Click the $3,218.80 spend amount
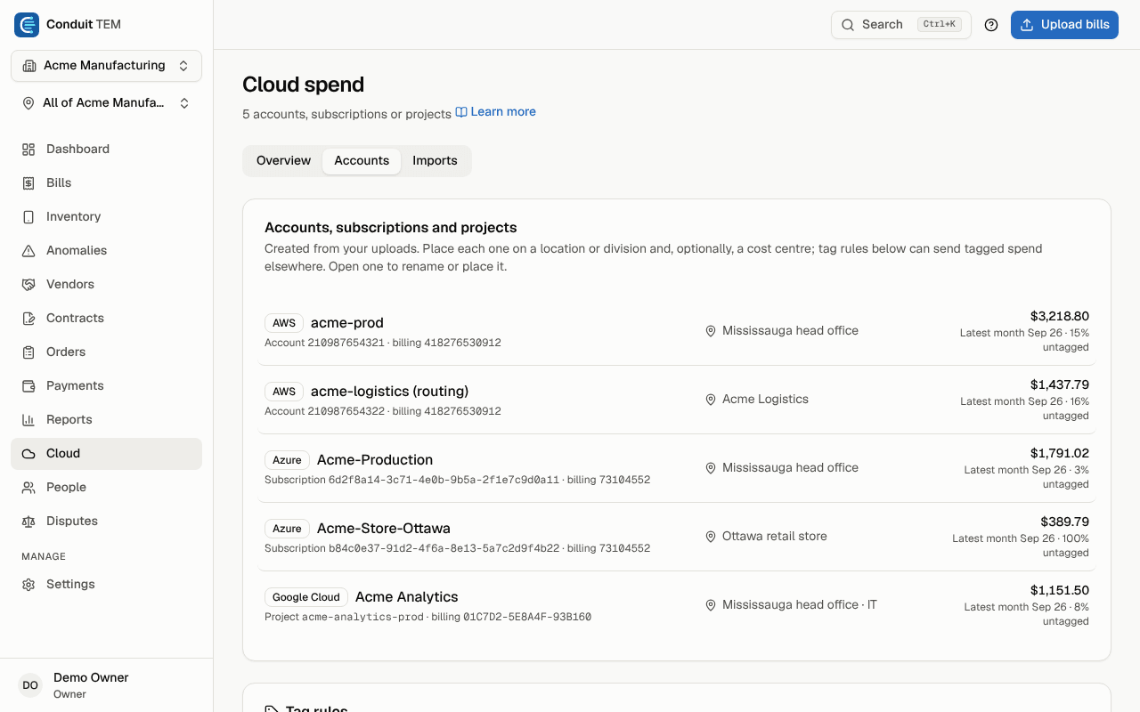 point(1060,317)
